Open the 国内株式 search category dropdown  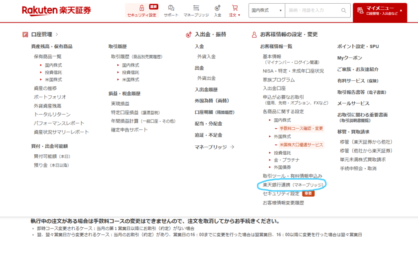[267, 10]
